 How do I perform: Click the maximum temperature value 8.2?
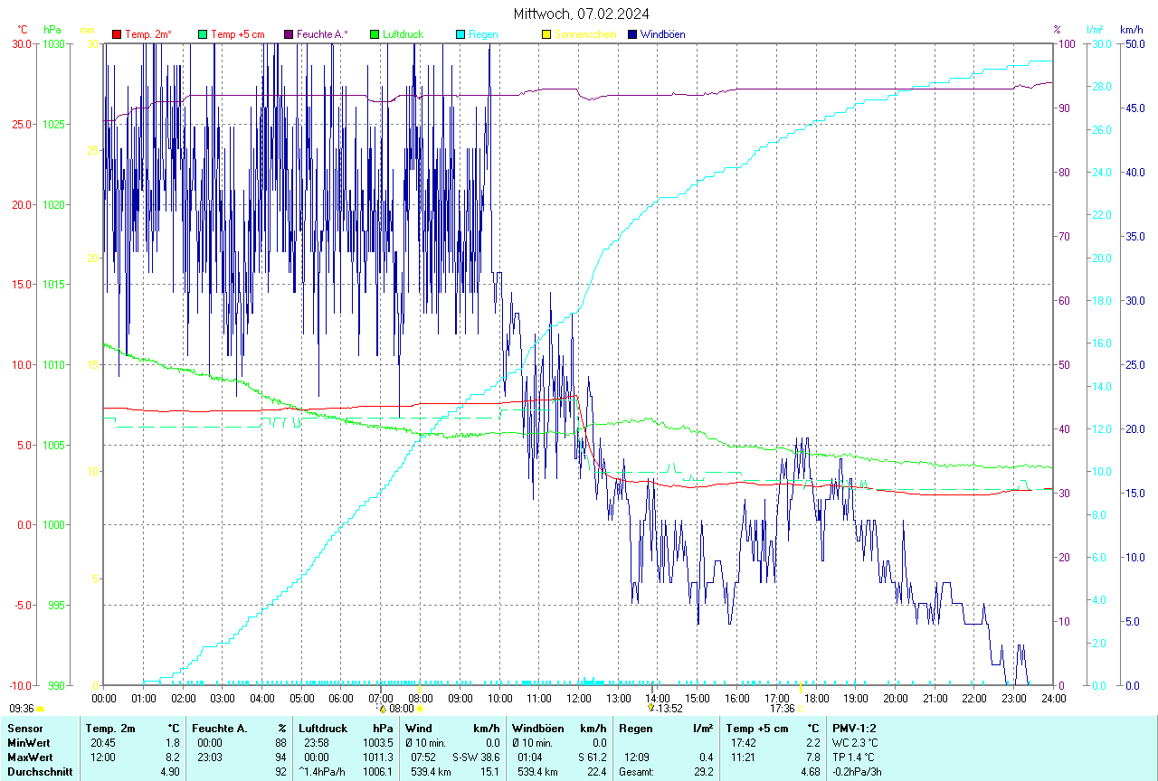[x=174, y=757]
